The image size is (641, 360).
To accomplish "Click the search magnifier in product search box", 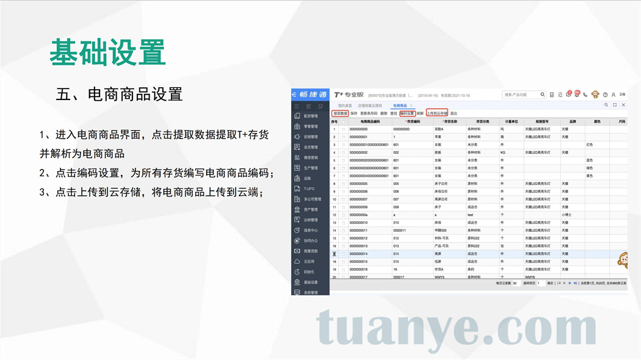I will (543, 95).
